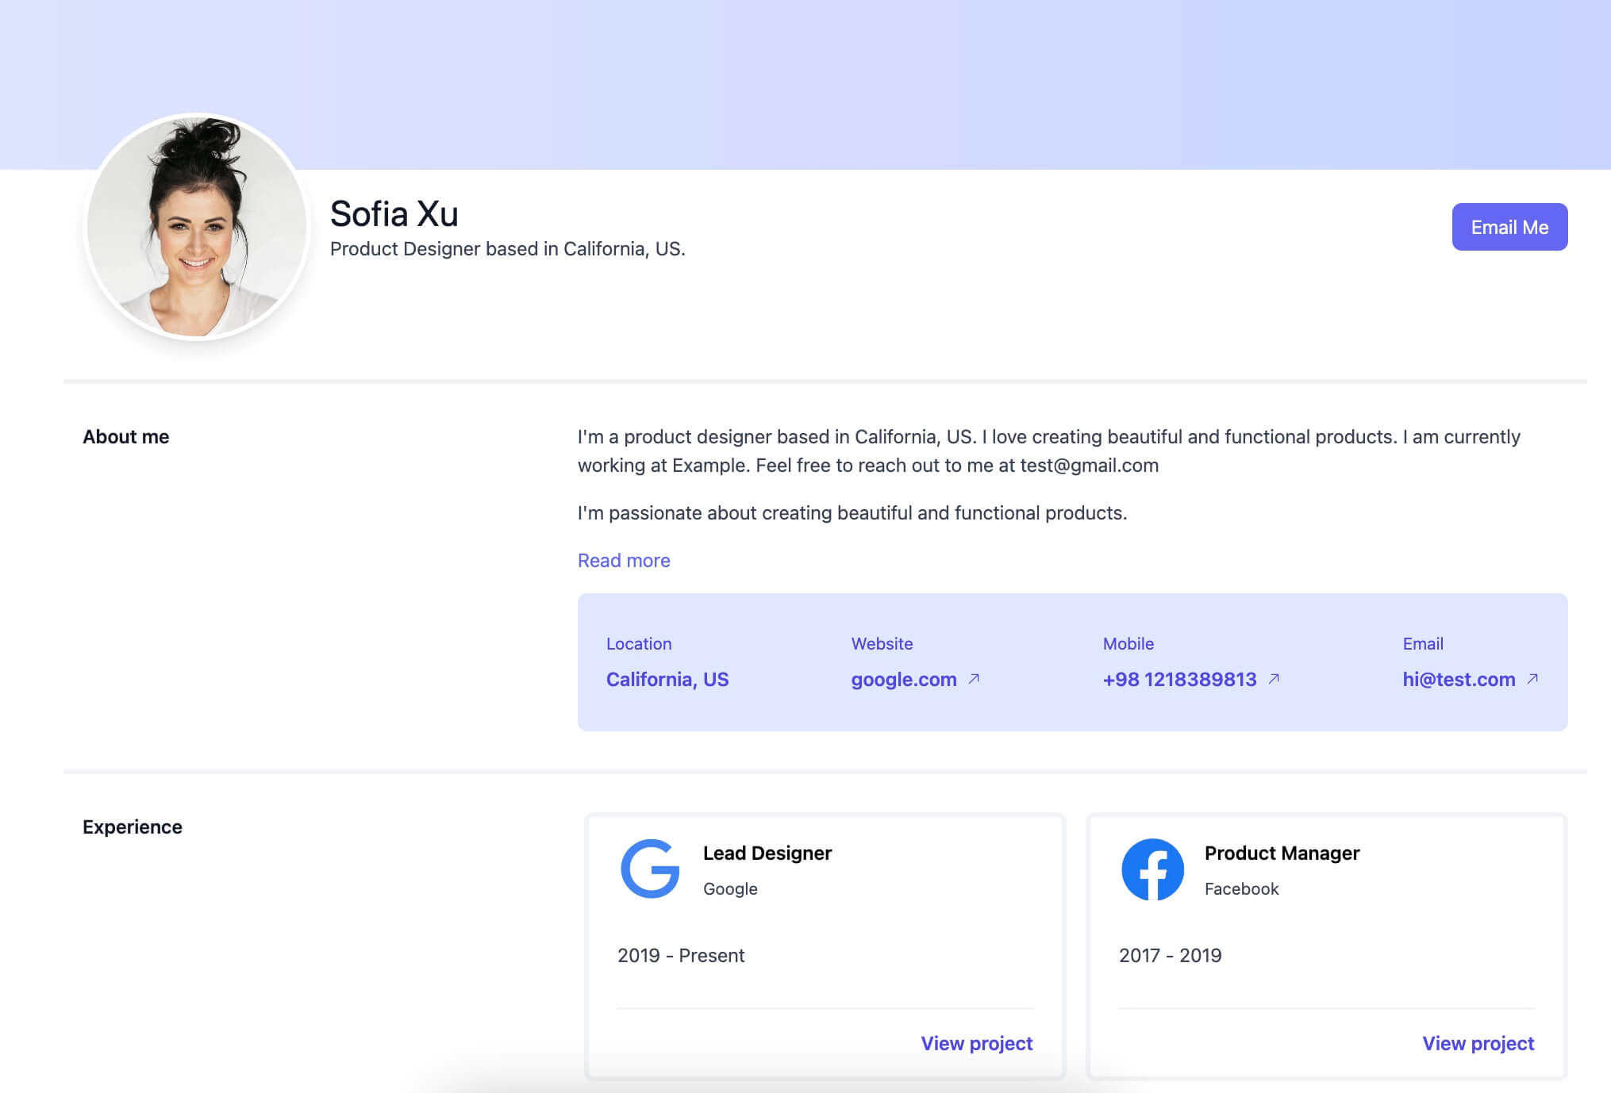1611x1093 pixels.
Task: Select the Lead Designer job title
Action: pyautogui.click(x=767, y=853)
